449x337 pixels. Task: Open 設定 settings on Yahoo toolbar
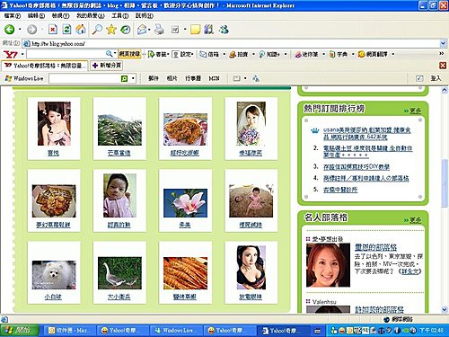click(183, 54)
